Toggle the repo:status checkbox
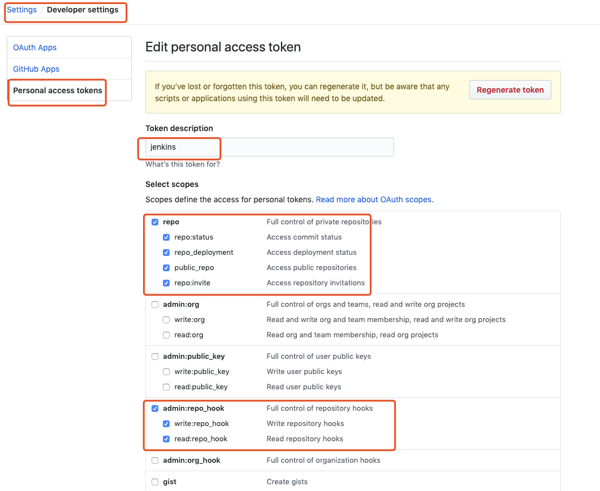Viewport: 600px width, 491px height. pos(166,237)
